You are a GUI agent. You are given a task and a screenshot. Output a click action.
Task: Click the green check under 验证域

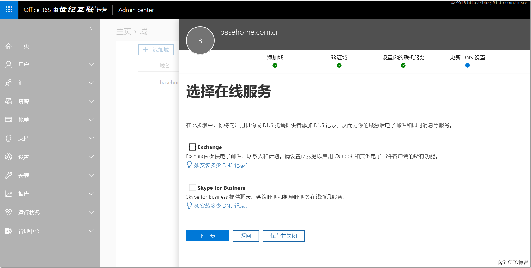click(x=339, y=65)
